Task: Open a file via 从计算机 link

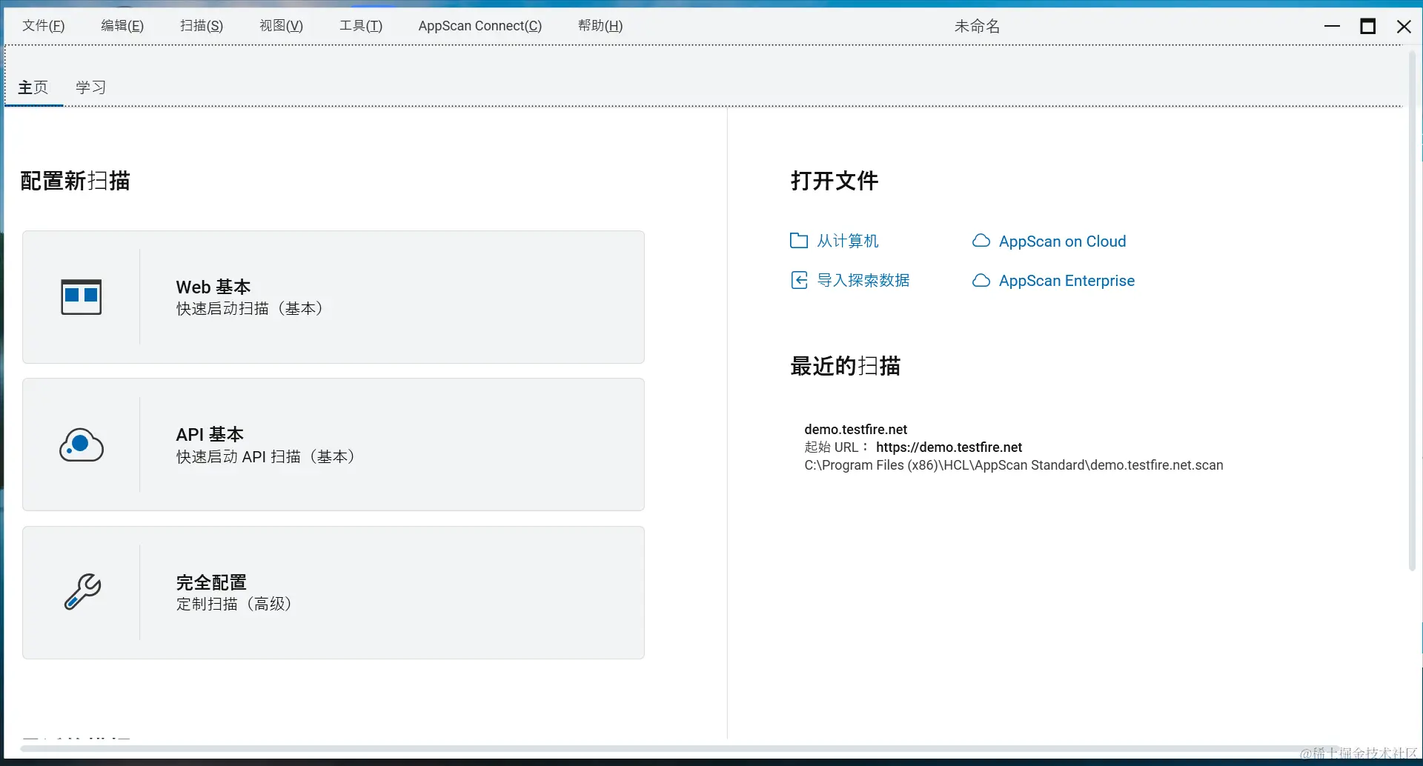Action: point(848,241)
